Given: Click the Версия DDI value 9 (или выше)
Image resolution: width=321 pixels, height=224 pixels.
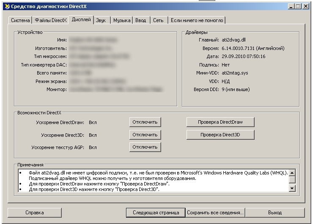Looking at the screenshot, I should [236, 90].
